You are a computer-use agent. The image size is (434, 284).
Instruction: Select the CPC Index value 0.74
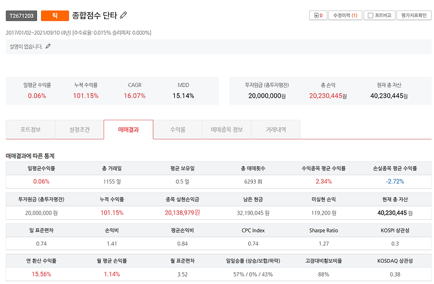[x=253, y=244]
